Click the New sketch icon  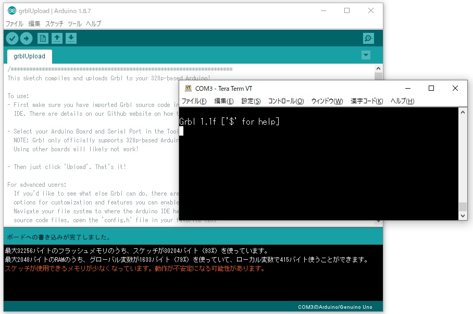(x=43, y=38)
